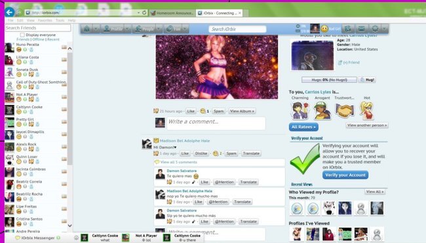Click the Verify your Account button
Image resolution: width=426 pixels, height=243 pixels.
[x=345, y=175]
